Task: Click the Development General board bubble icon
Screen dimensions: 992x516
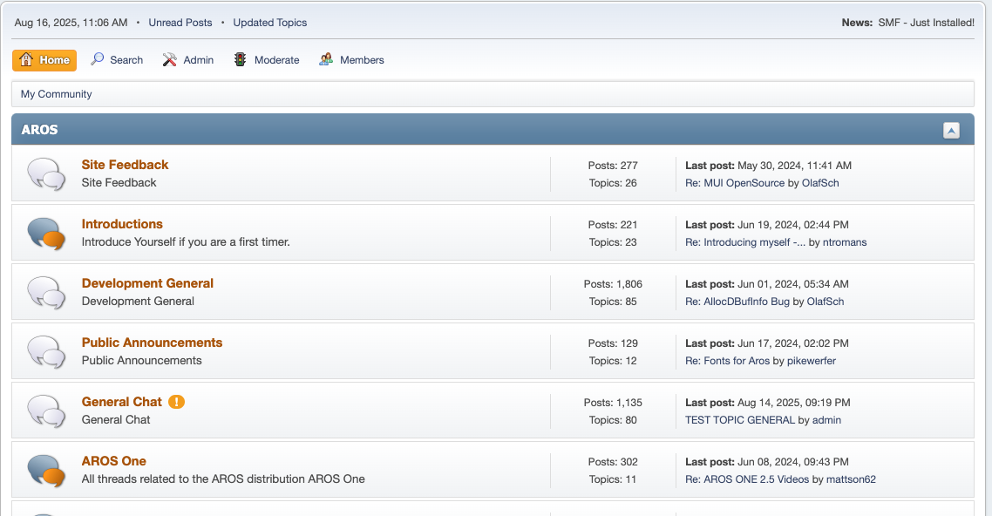Action: click(46, 292)
